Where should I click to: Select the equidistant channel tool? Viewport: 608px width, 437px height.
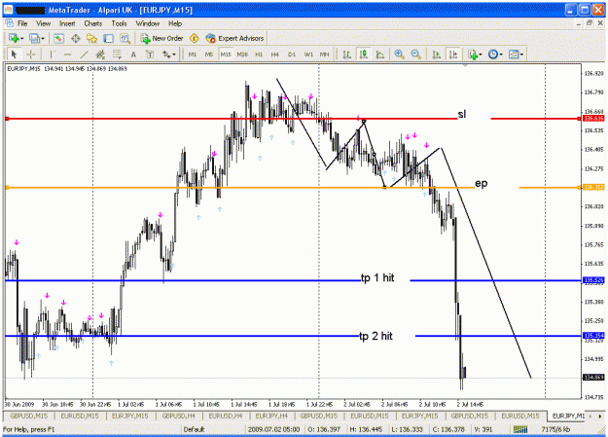[100, 55]
